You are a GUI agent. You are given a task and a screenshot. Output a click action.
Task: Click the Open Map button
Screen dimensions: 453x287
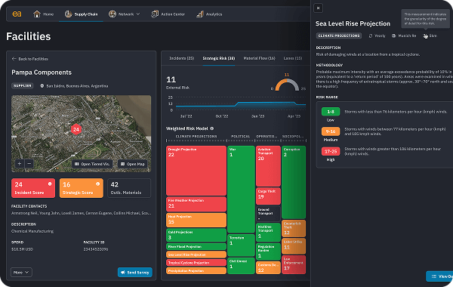click(133, 164)
